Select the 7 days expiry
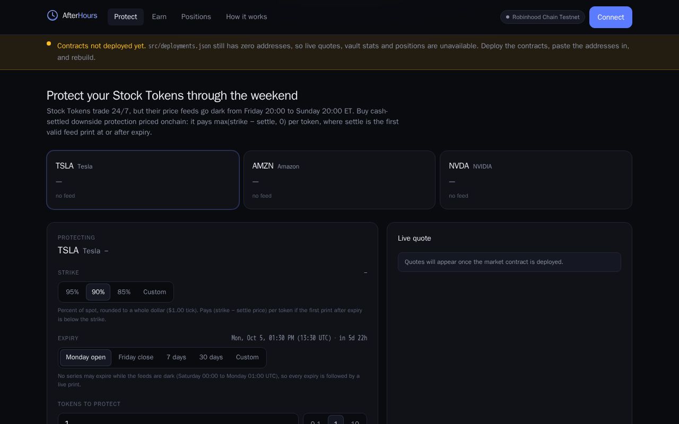 tap(176, 357)
